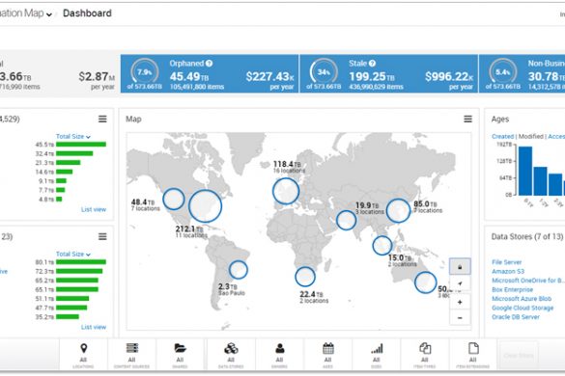Open the File Server data store link
Image resolution: width=565 pixels, height=376 pixels.
point(507,262)
